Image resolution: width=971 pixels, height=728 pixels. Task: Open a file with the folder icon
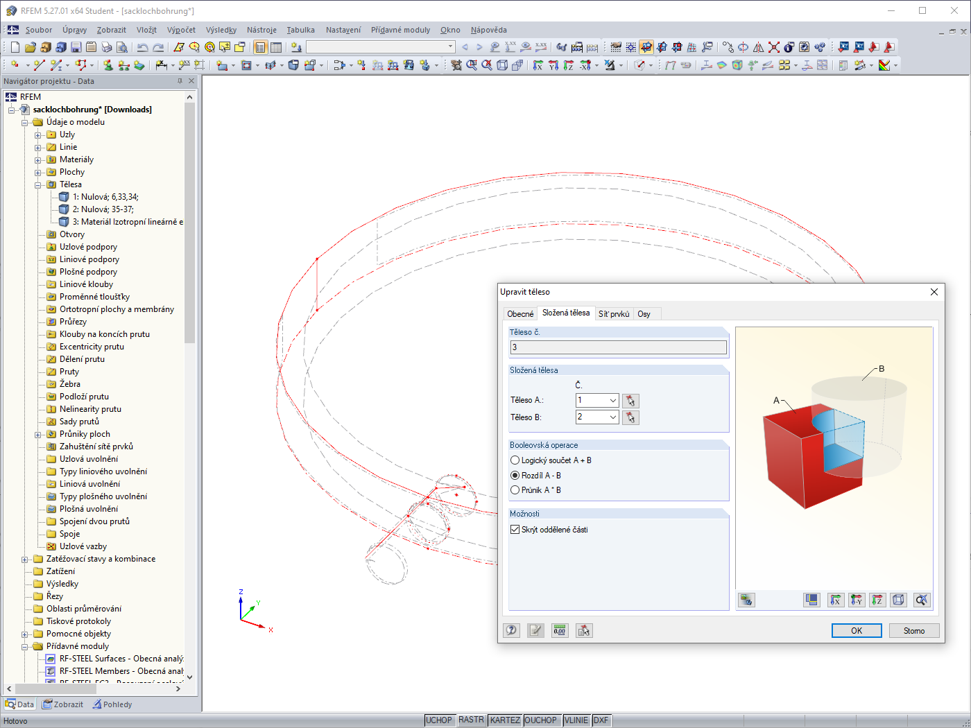pos(30,47)
